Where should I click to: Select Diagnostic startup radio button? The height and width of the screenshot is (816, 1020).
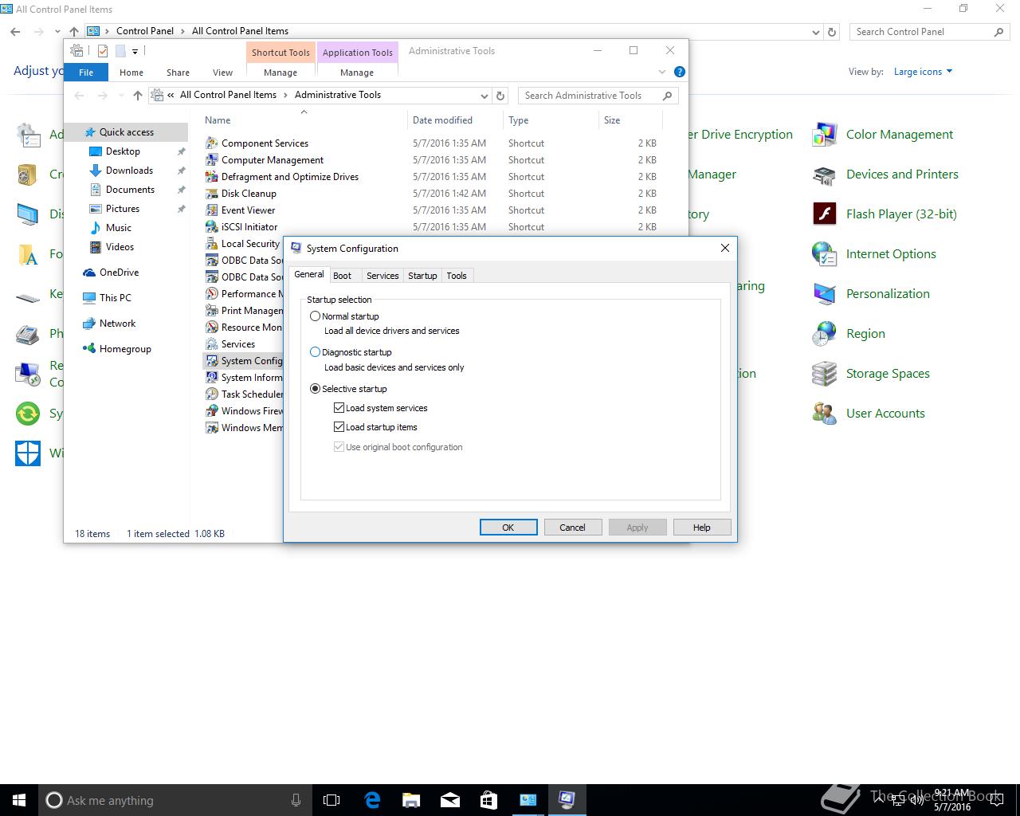316,352
